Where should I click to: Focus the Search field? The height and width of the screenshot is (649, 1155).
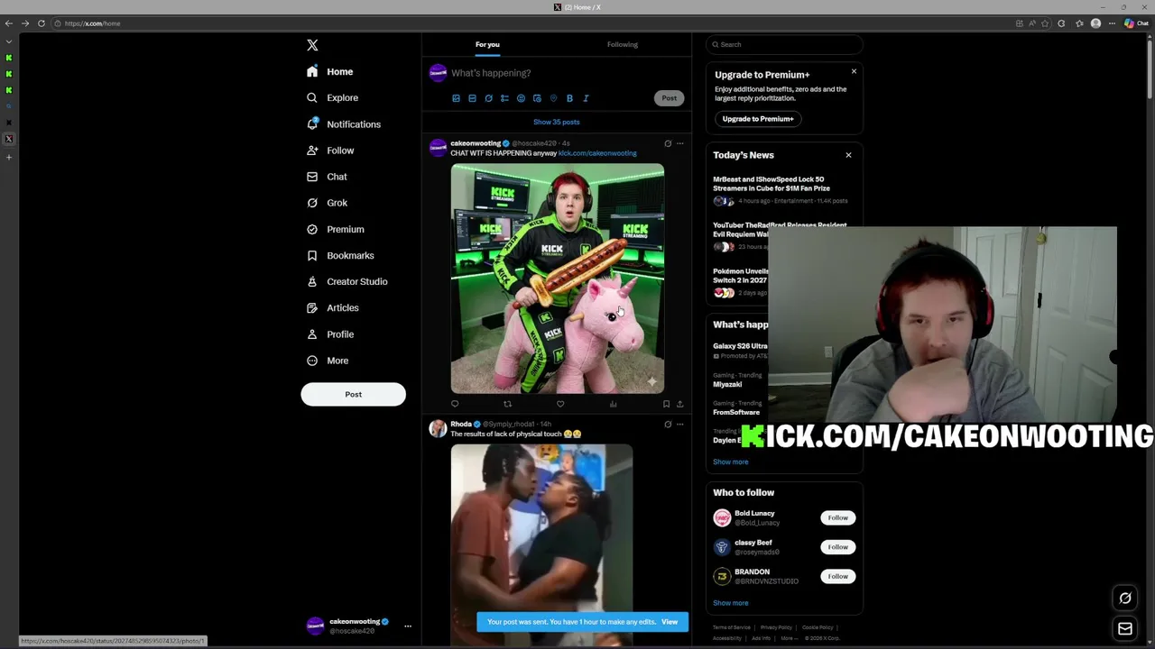tap(784, 44)
